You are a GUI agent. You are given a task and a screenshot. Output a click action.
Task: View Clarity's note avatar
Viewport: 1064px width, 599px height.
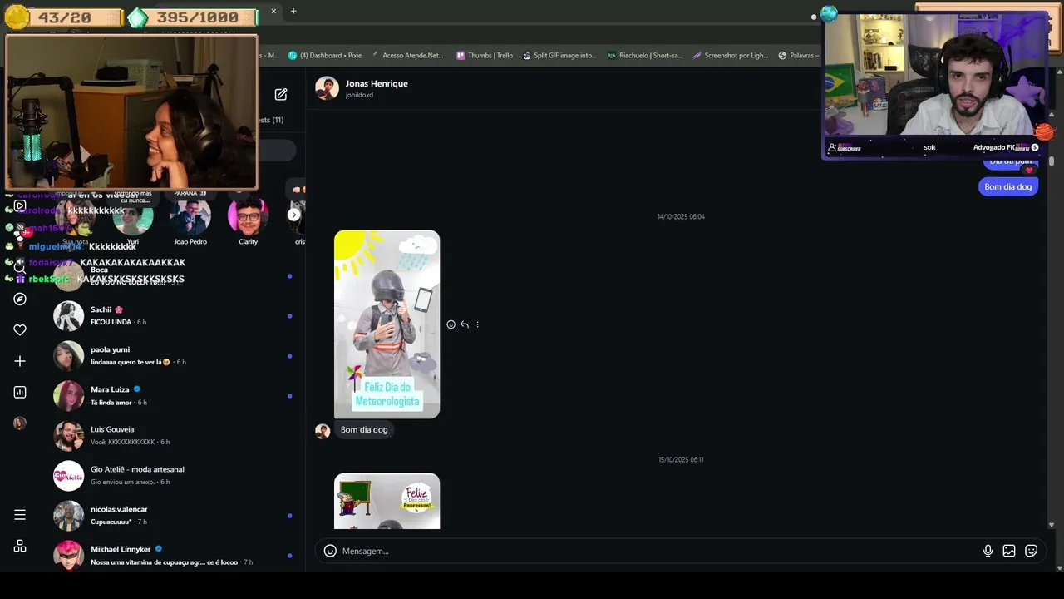coord(248,216)
